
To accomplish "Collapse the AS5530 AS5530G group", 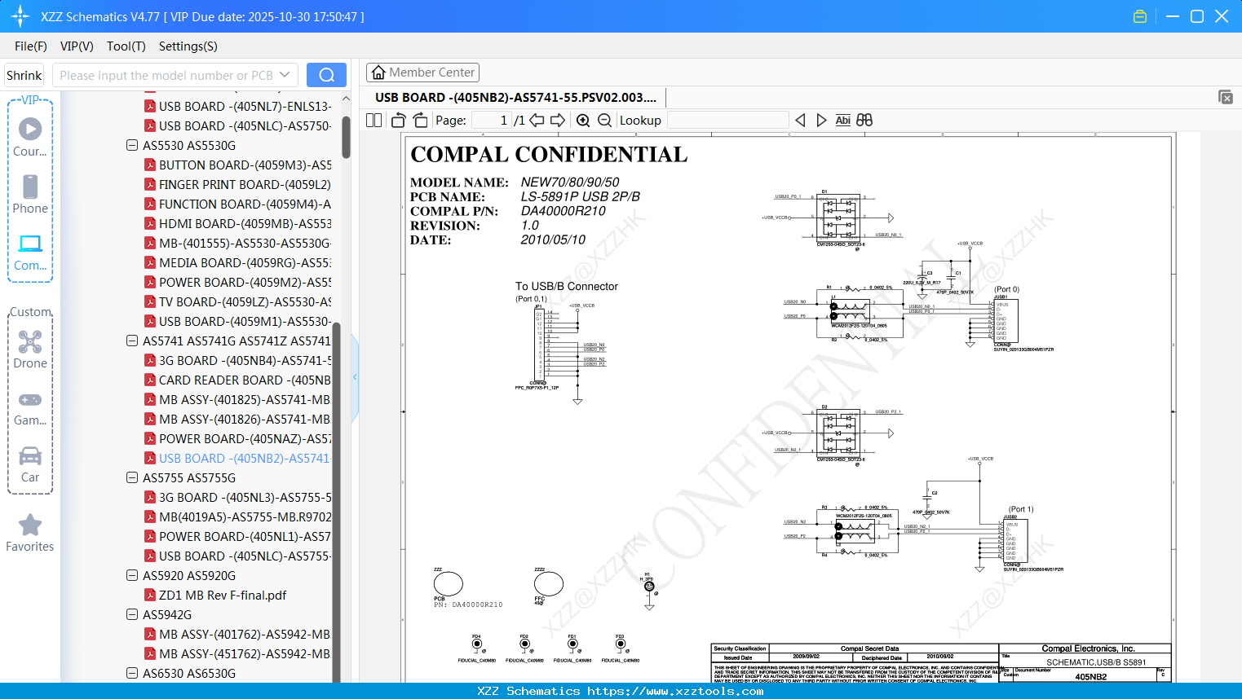I will point(132,145).
